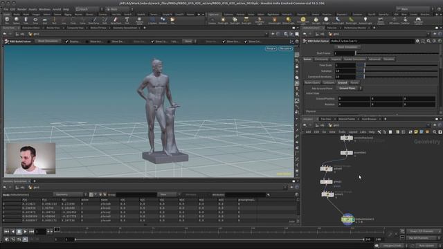Open the View dropdown in spreadsheet
The height and width of the screenshot is (249, 443).
tap(169, 194)
